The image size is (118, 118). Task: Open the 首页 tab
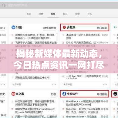coord(29,14)
